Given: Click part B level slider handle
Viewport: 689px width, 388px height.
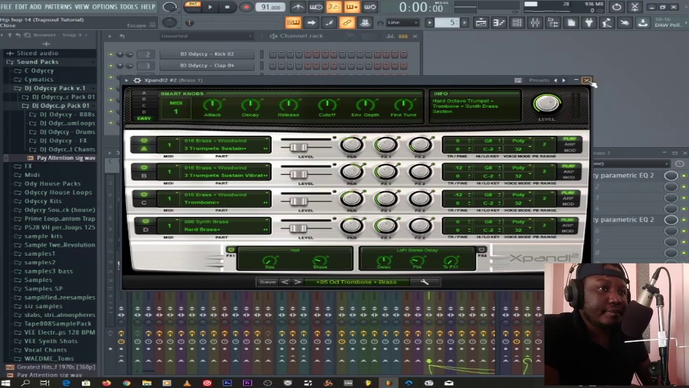Looking at the screenshot, I should 298,175.
